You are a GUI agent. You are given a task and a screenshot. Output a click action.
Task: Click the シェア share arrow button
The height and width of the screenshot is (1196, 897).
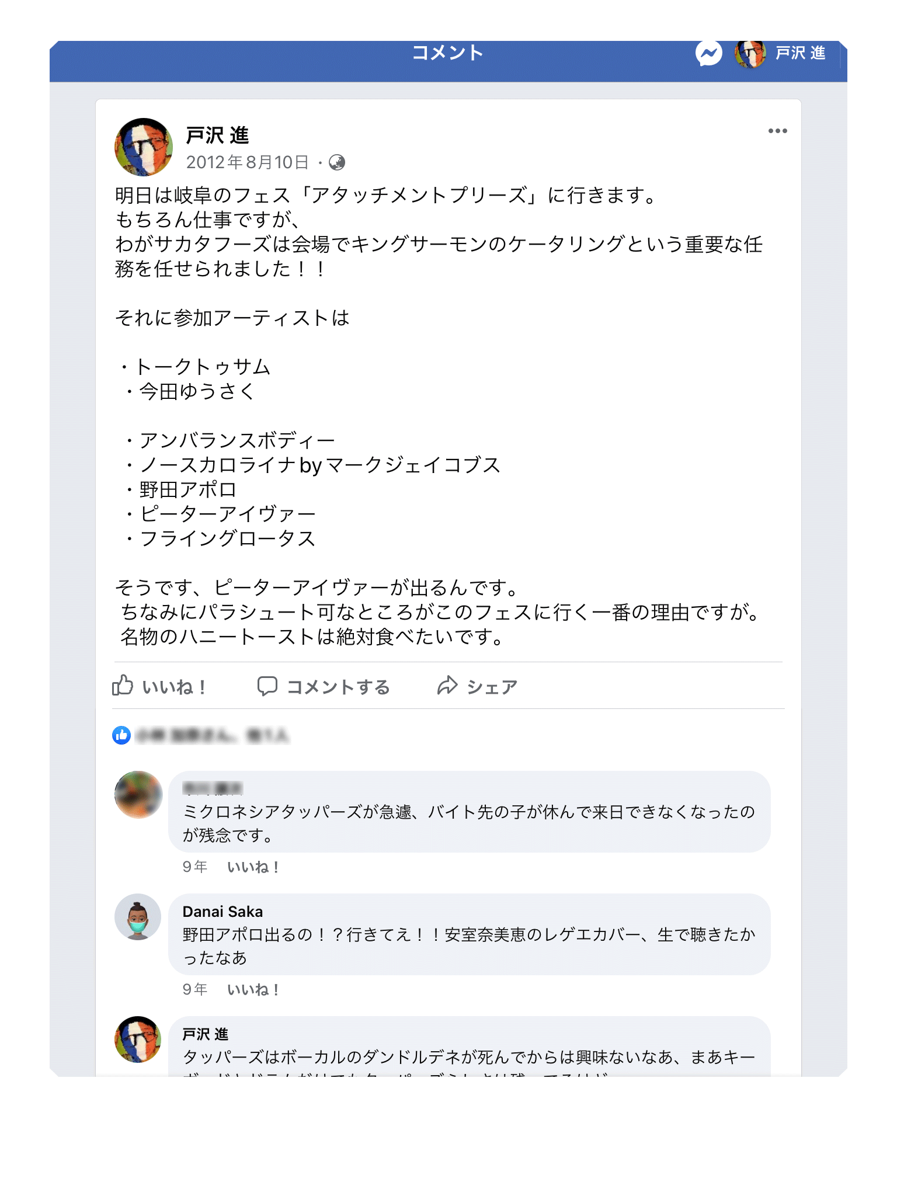click(x=478, y=686)
